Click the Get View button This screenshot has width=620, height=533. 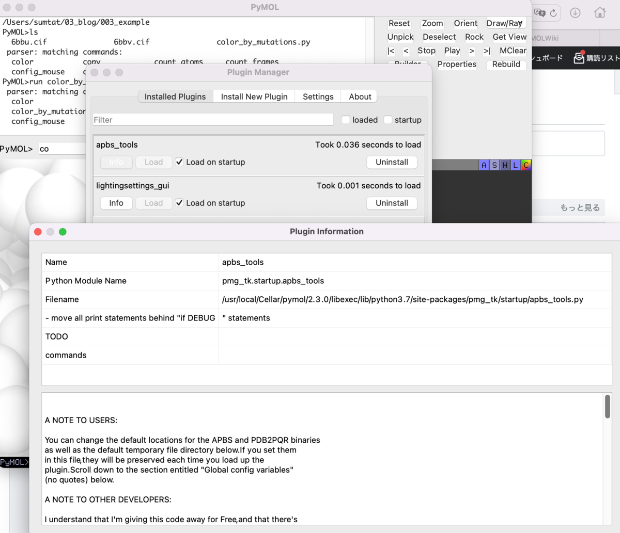[509, 37]
